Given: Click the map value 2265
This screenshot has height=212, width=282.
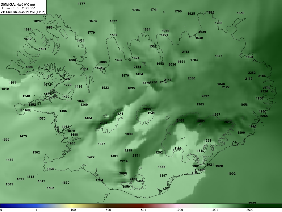Looking at the screenshot, I should click(264, 116).
